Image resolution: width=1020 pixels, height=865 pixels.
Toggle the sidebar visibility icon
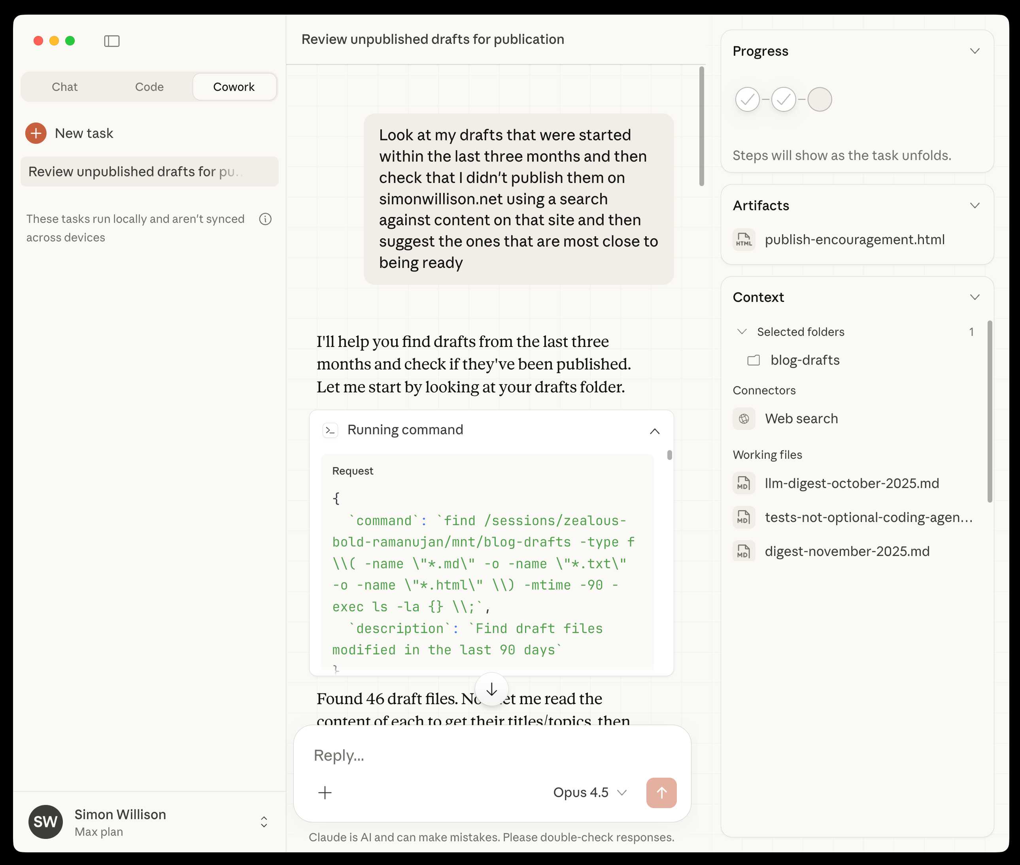111,41
